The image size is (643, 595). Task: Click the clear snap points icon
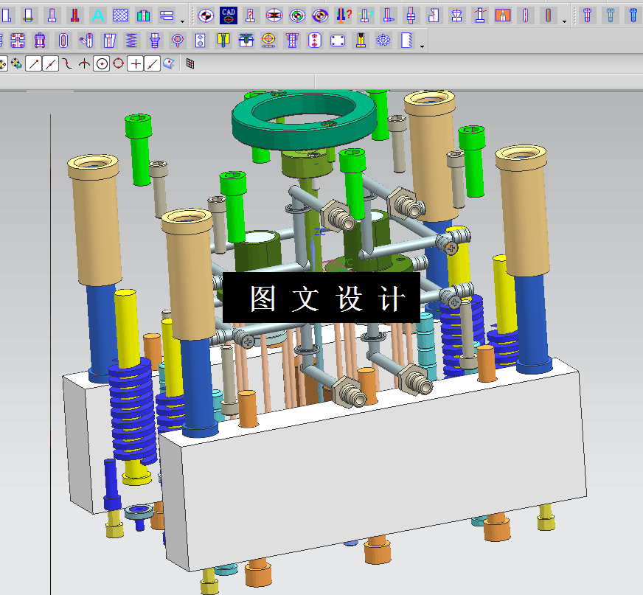click(x=16, y=64)
